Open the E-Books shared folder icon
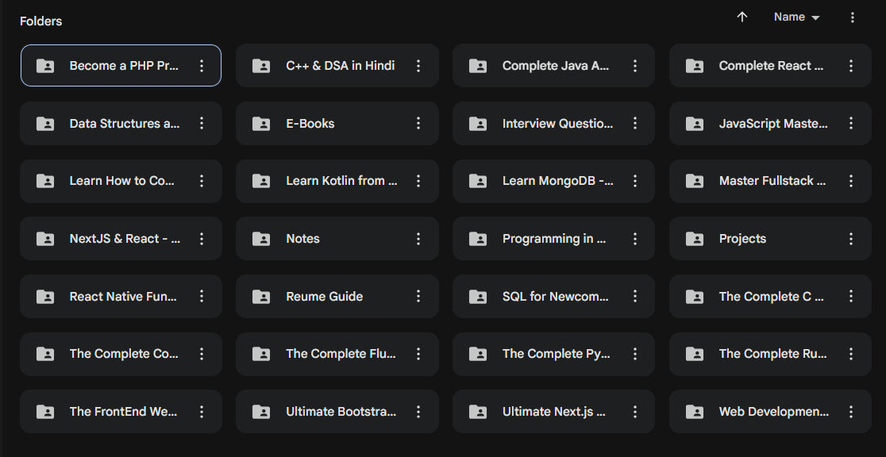This screenshot has width=886, height=457. click(x=261, y=123)
